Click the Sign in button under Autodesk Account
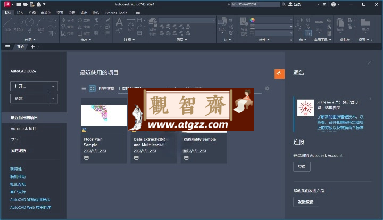The width and height of the screenshot is (383, 220). (302, 166)
